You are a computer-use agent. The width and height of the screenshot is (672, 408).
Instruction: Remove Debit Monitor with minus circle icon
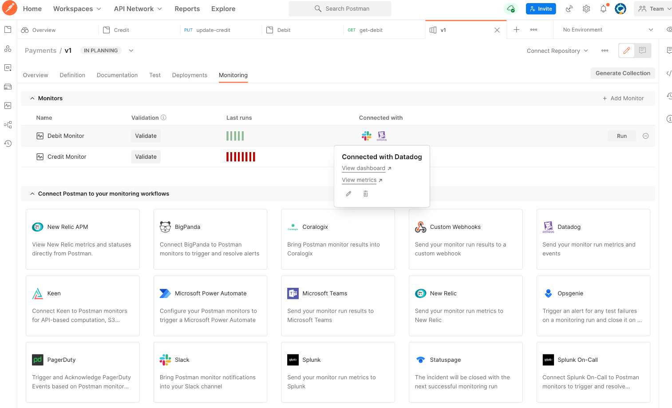[x=646, y=136]
